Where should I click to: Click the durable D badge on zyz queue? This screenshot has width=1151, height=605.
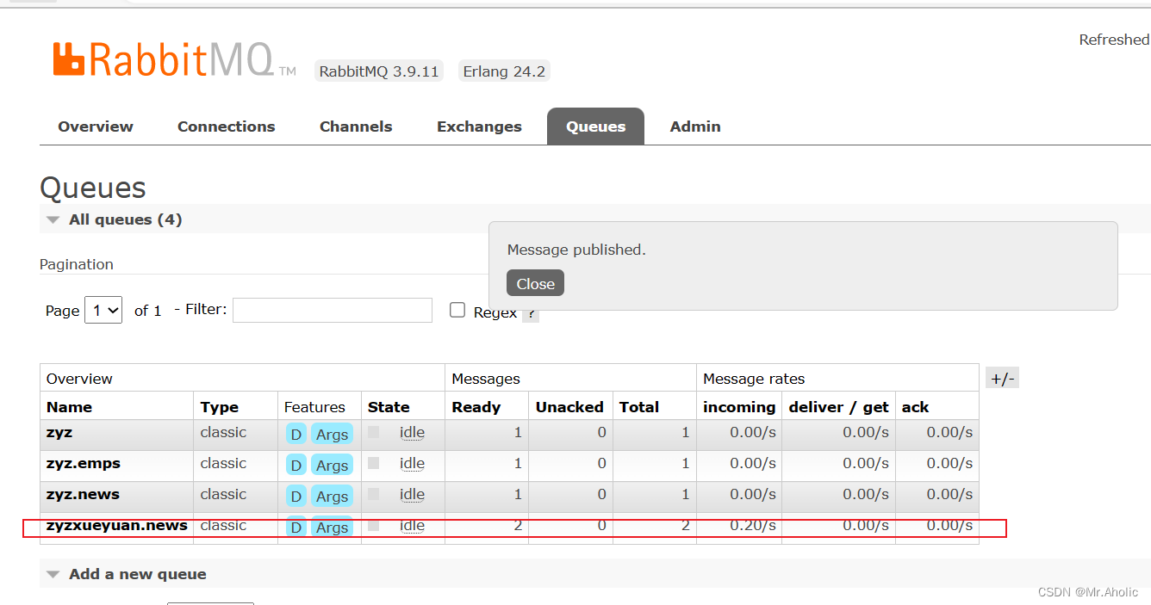pyautogui.click(x=296, y=434)
